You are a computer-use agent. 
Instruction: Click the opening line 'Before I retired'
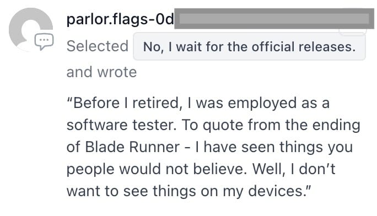click(x=126, y=103)
